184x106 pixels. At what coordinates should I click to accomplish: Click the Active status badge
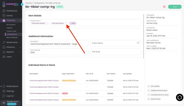click(x=60, y=7)
